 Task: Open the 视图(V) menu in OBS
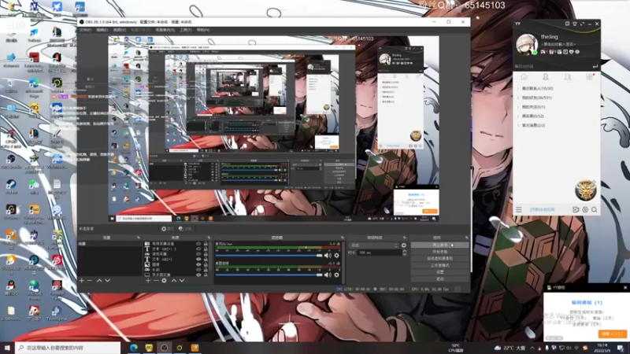pyautogui.click(x=120, y=30)
